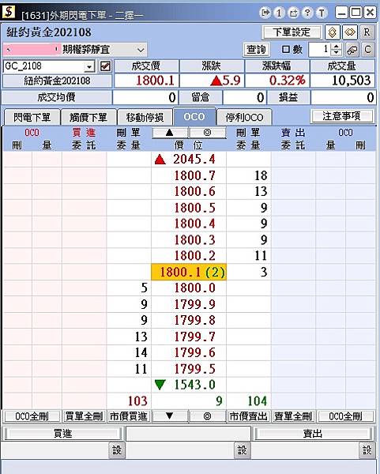Click the double diamond icon button

(x=350, y=32)
